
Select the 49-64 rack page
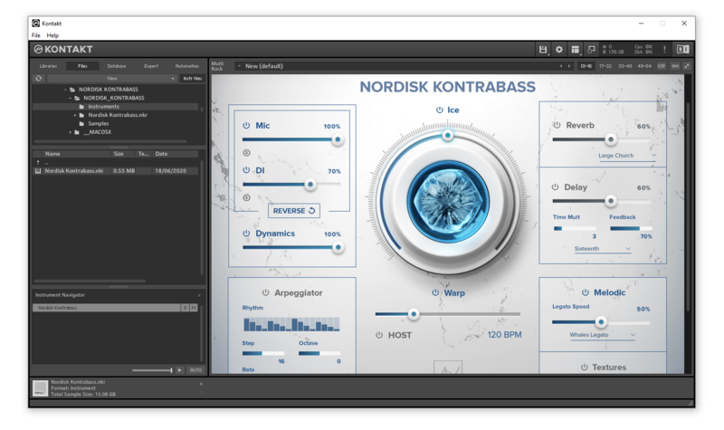point(644,66)
